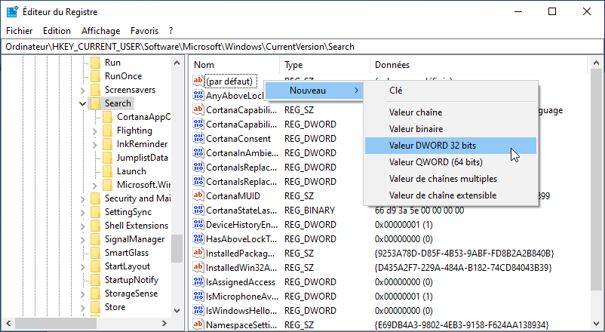The width and height of the screenshot is (605, 332).
Task: Click the CortanaConsent DWORD icon
Action: tap(198, 138)
